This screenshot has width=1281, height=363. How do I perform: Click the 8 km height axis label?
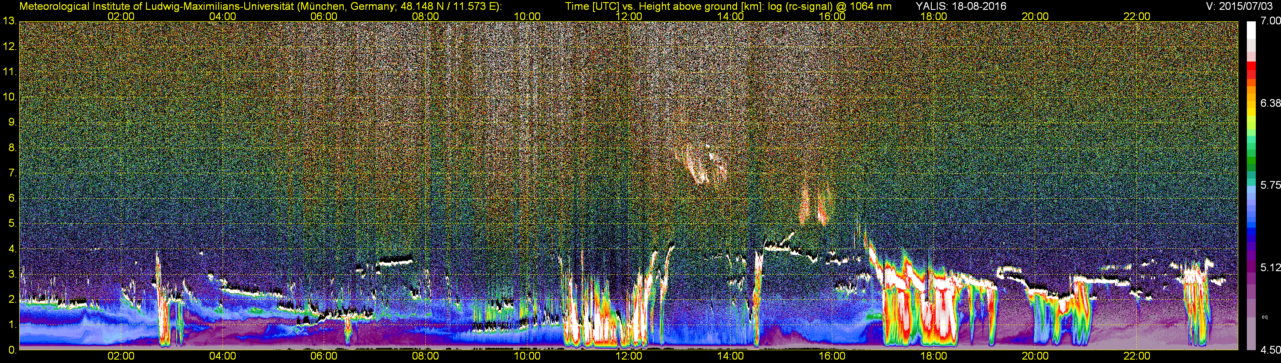12,148
